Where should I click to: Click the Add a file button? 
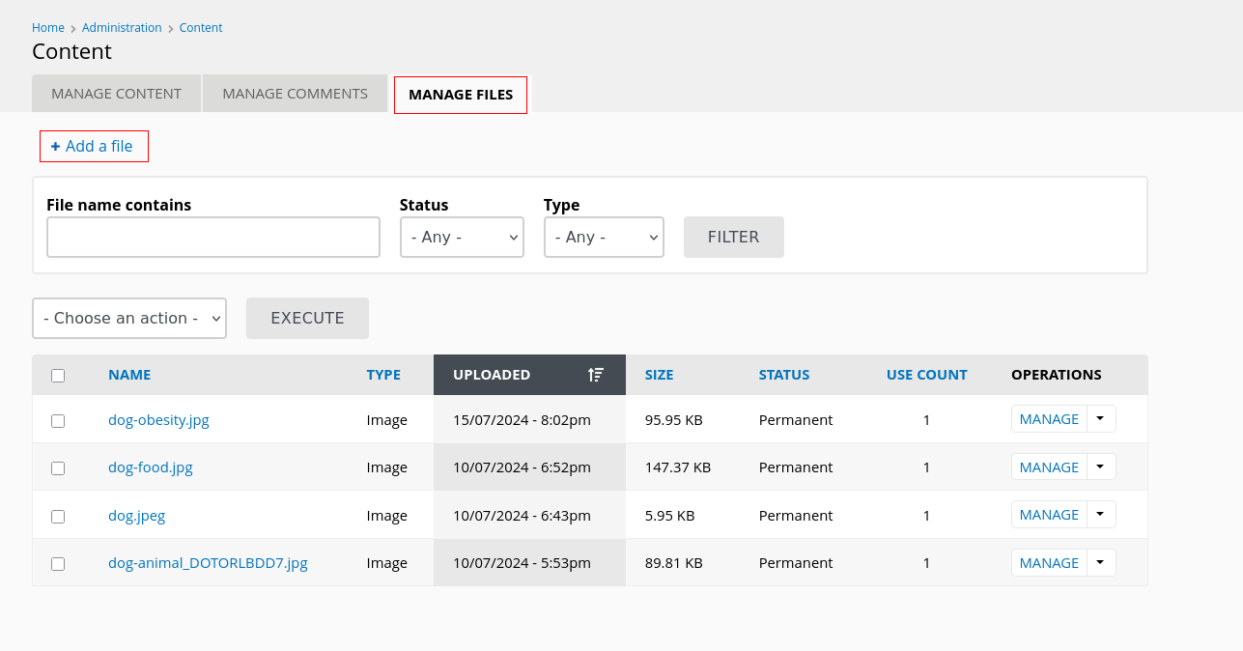pos(94,146)
